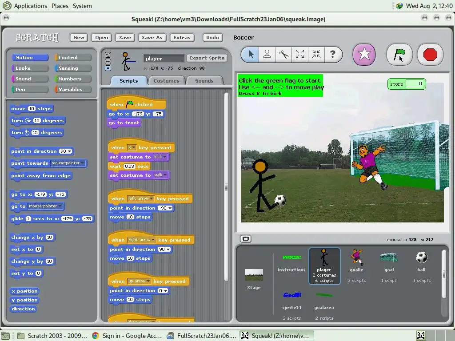
Task: Click the scripts area vertical scrollbar
Action: 226,187
